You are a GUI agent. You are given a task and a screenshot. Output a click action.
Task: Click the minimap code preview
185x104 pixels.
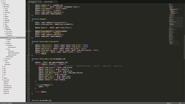176,24
